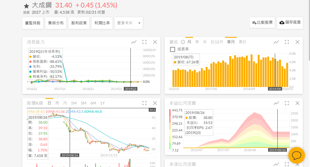Enable the 成長率 checkbox
The image size is (310, 167).
click(173, 49)
